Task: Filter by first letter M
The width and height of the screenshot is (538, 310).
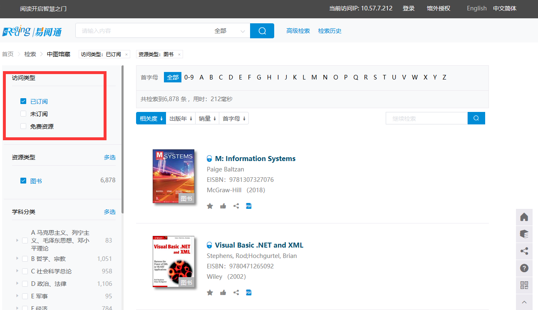Action: (314, 77)
